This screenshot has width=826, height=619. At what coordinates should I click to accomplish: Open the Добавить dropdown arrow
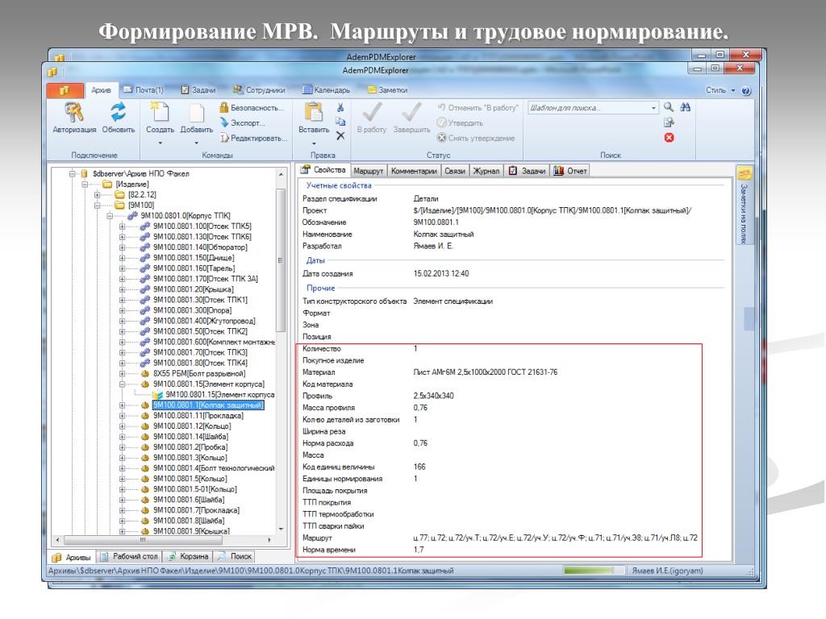click(197, 143)
